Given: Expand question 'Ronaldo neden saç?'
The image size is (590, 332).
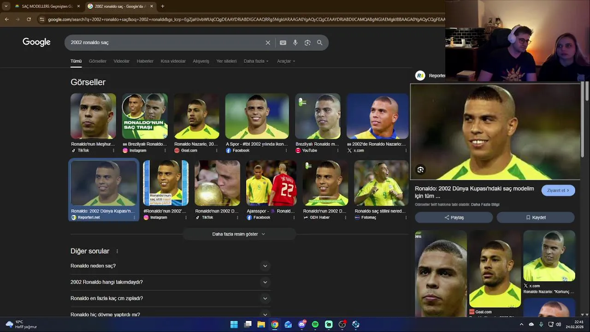Looking at the screenshot, I should [x=171, y=266].
